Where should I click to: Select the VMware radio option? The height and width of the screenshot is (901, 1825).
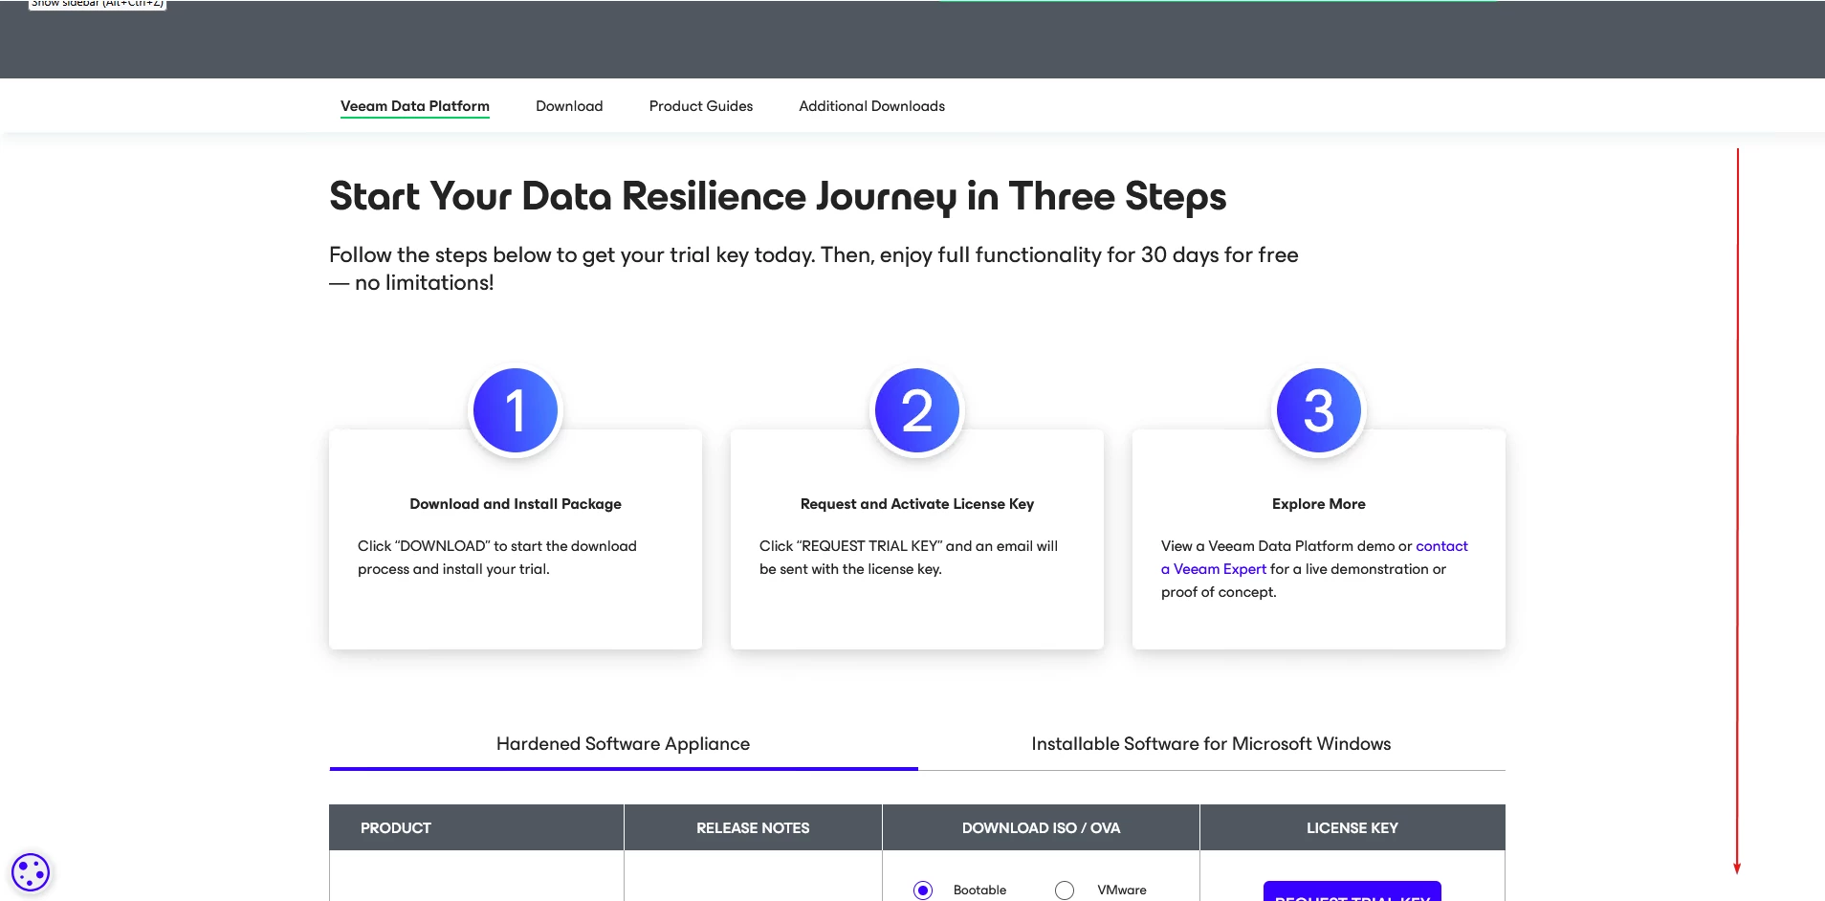1065,890
